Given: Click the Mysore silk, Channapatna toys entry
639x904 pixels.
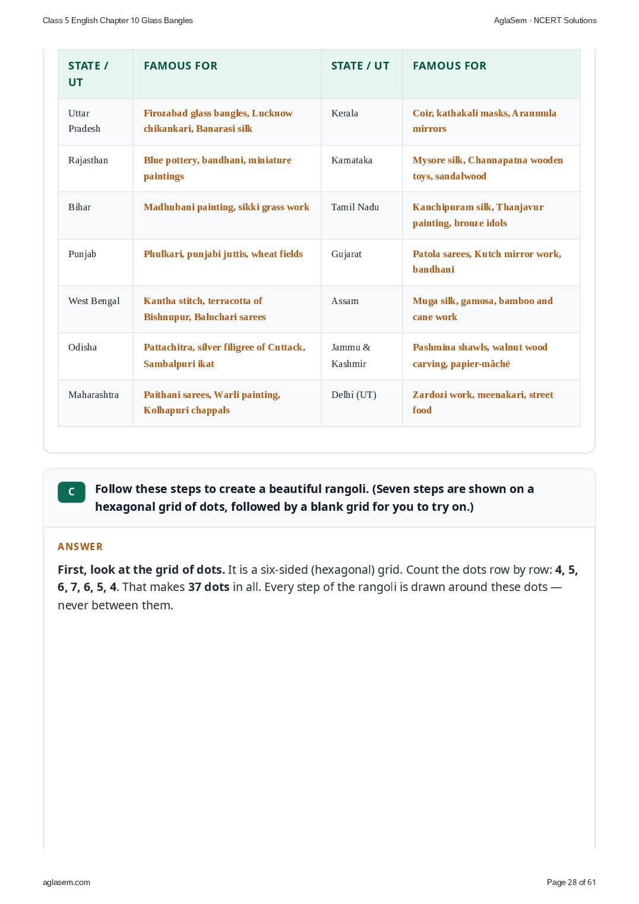Looking at the screenshot, I should click(x=491, y=169).
